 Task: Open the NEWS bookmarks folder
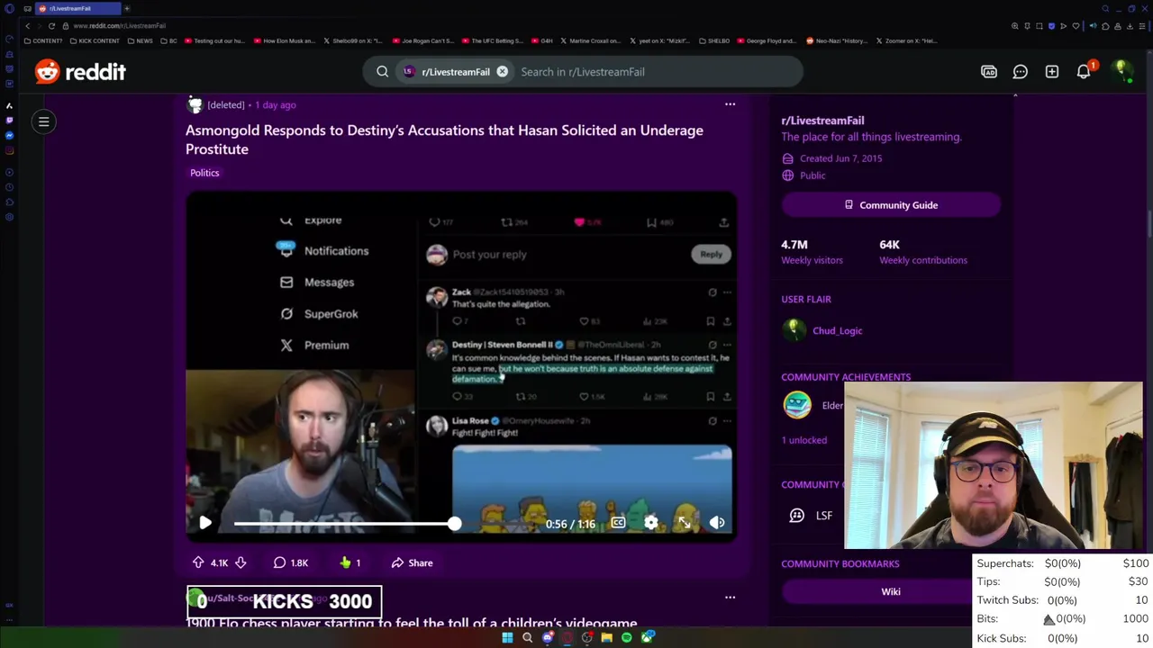coord(140,40)
